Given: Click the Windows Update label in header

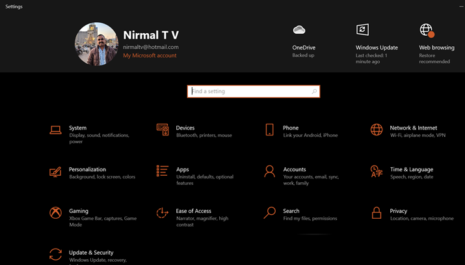Looking at the screenshot, I should tap(377, 48).
